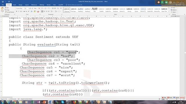Click the Decrease Indent icon

53,8
